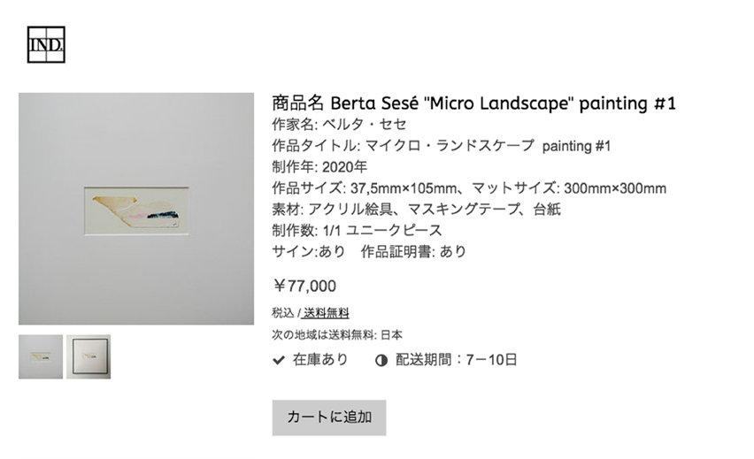Click the Berta Sesé "Micro Landscape" product title
Screen dimensions: 754x459
[x=474, y=103]
